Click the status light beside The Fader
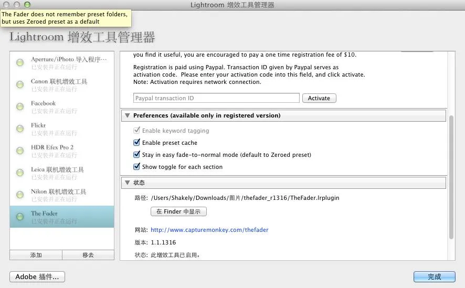 coord(20,217)
